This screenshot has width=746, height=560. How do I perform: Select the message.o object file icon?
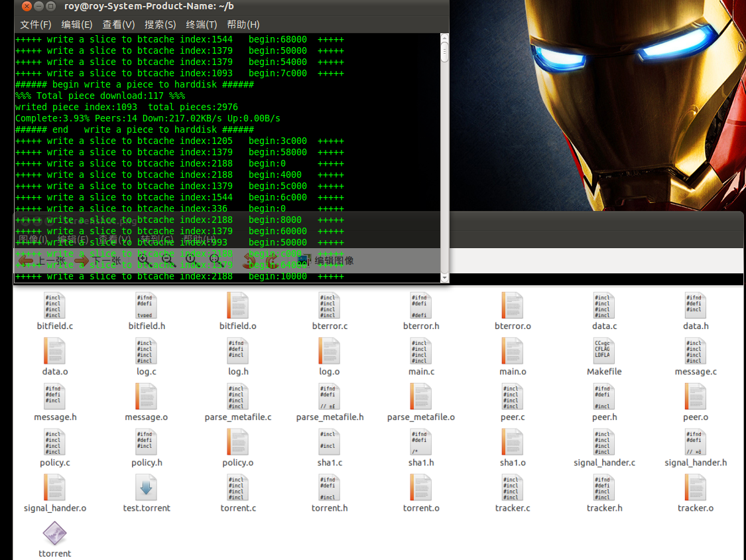pos(146,396)
